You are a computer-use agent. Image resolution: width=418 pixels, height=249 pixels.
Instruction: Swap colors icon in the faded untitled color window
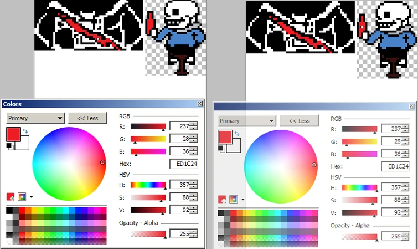(x=237, y=134)
